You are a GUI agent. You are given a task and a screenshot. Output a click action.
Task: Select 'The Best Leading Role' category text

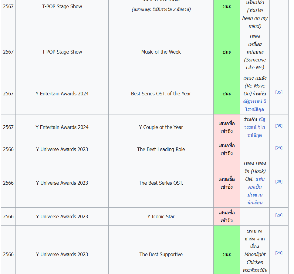(161, 149)
